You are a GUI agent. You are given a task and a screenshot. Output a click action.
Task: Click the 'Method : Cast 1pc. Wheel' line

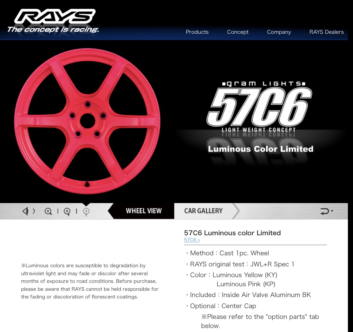(x=227, y=253)
